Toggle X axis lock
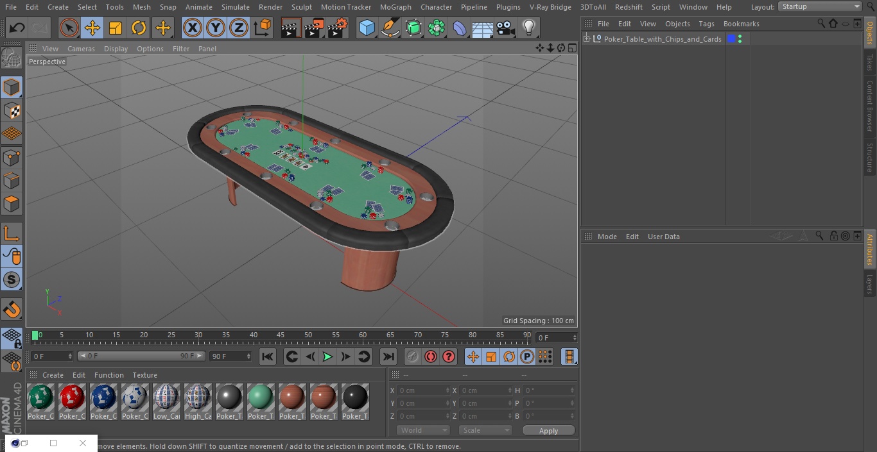 pos(193,28)
